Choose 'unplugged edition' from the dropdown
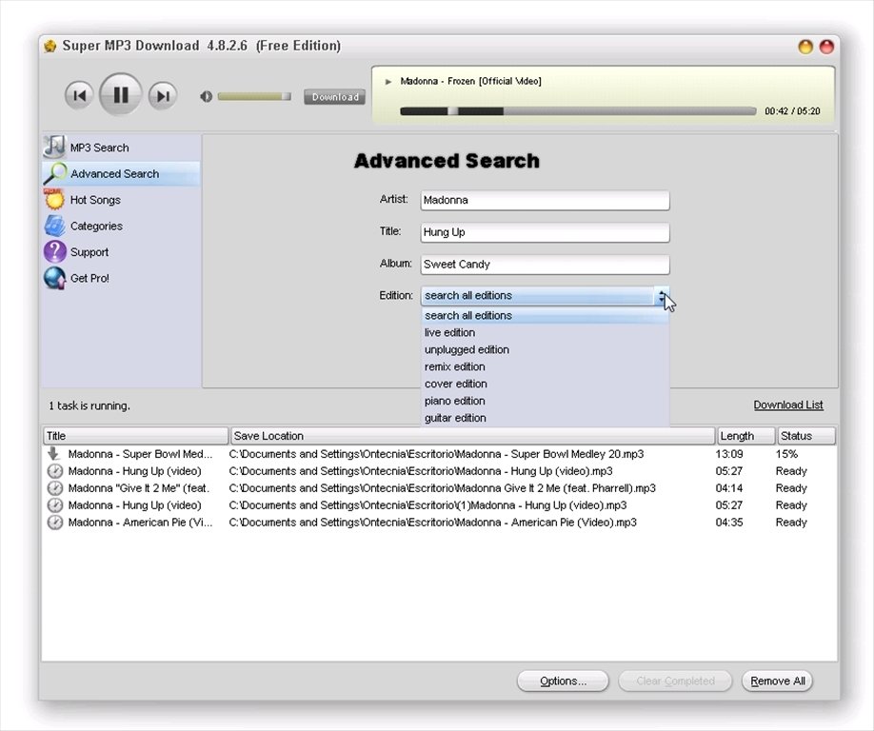Image resolution: width=874 pixels, height=731 pixels. click(545, 350)
